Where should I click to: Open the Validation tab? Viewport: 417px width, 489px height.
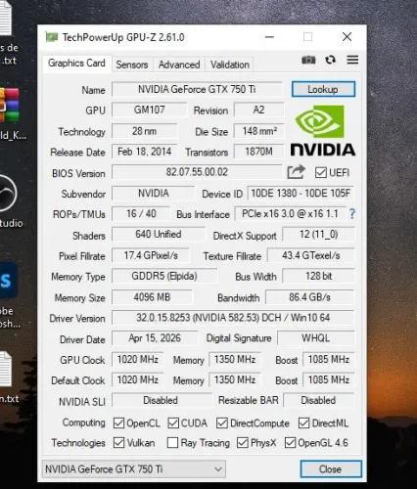[x=230, y=65]
